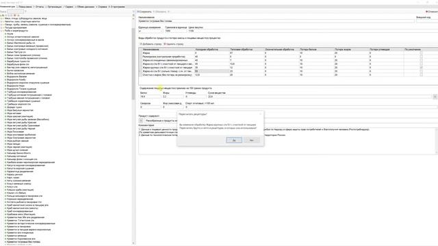Select Дорадо тушка in the tree
438x246 pixels.
pos(14,107)
